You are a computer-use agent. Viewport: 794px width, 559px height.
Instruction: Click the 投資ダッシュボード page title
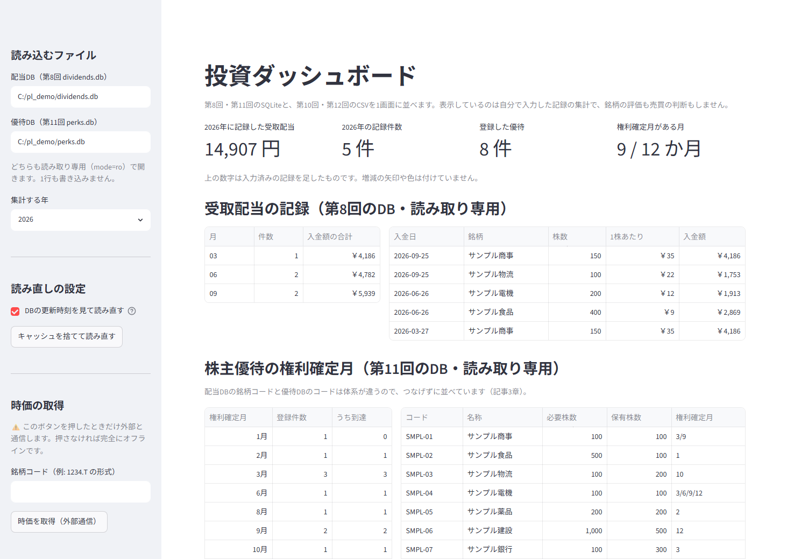coord(310,76)
